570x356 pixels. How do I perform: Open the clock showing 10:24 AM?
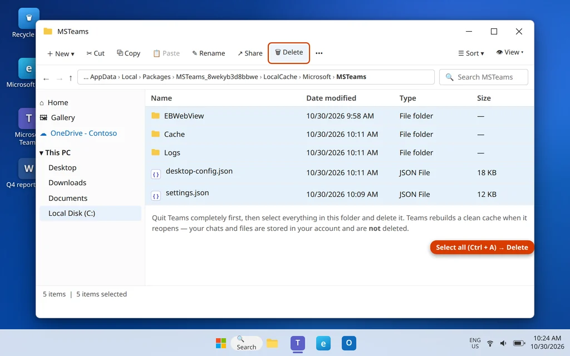point(547,343)
